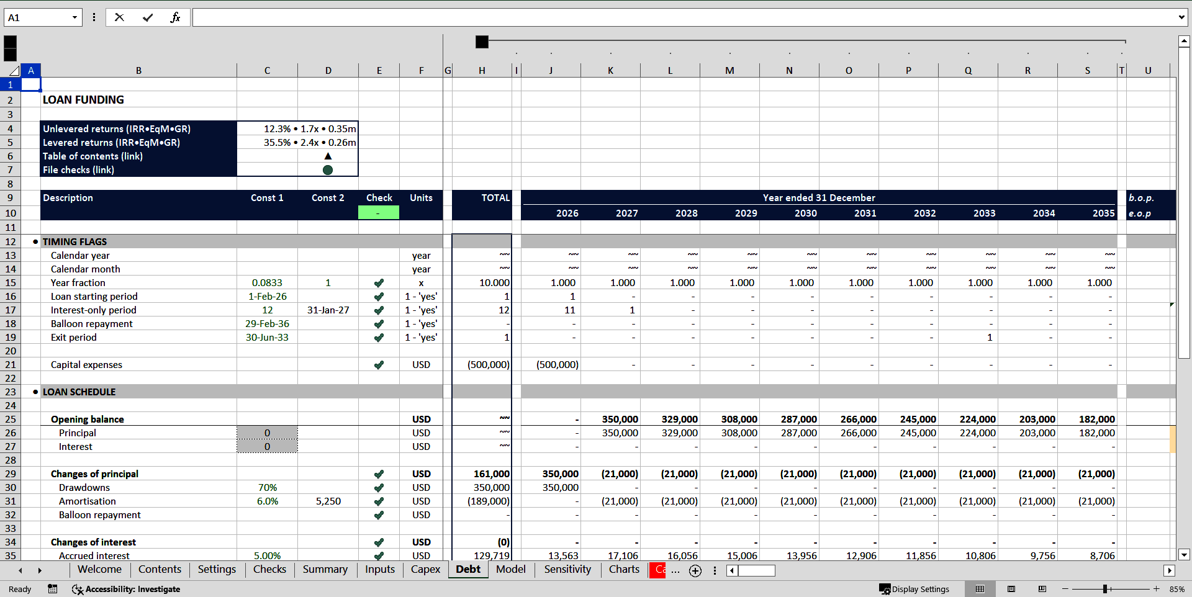Click more sheet tabs ellipsis
This screenshot has width=1192, height=597.
tap(675, 570)
